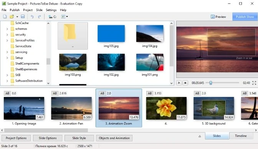The height and width of the screenshot is (149, 258).
Task: Select slide 1 Opening-Image
Action: 24,108
